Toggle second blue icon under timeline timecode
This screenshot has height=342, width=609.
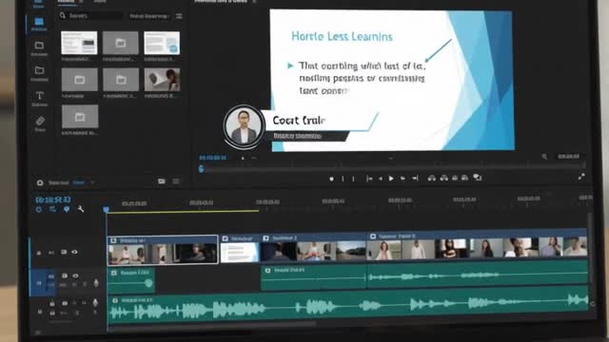tap(52, 209)
